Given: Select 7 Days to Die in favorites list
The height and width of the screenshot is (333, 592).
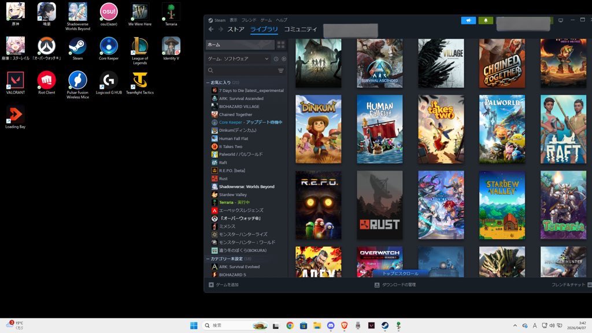Looking at the screenshot, I should 247,91.
